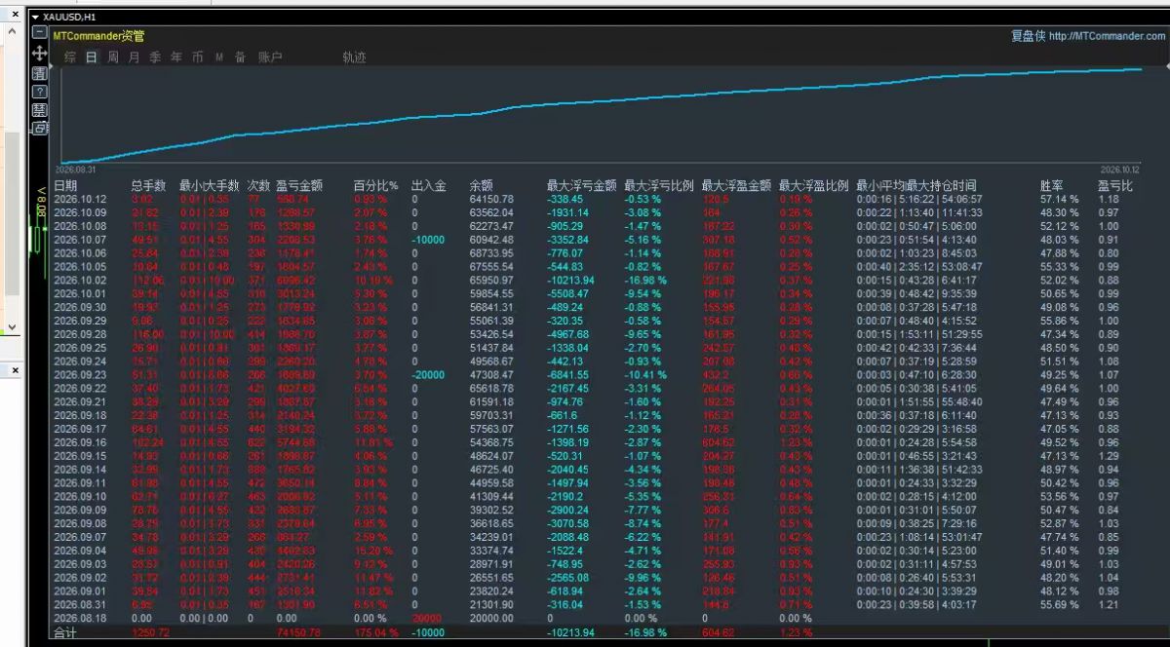
Task: Click the 最大浮亏金额 column header
Action: tap(582, 185)
